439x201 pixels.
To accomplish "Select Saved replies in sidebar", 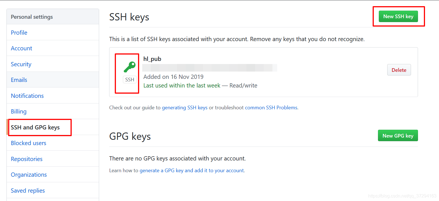I will point(28,190).
